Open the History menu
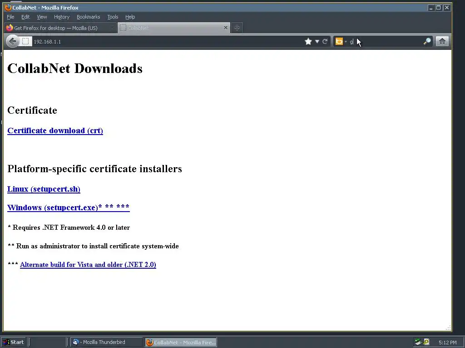The height and width of the screenshot is (348, 465). [x=62, y=17]
